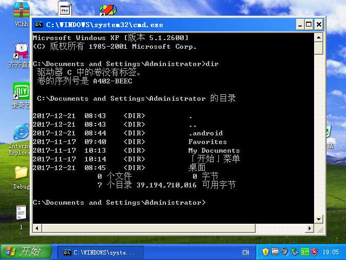This screenshot has width=346, height=260.
Task: Click the free bytes value 39,194,710,016
Action: point(167,185)
